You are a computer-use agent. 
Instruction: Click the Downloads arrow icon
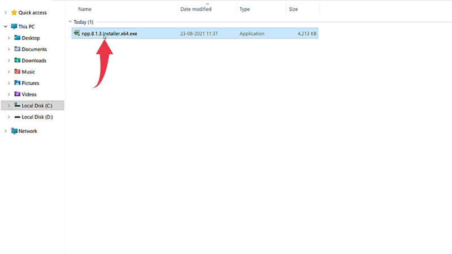pyautogui.click(x=18, y=60)
